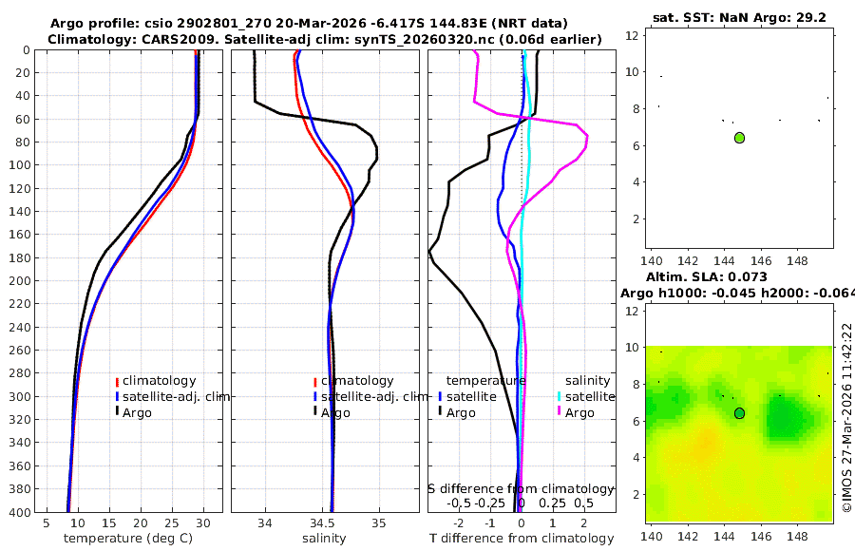
Task: Click blue satellite-adj. clim legend swatch in temperature panel
Action: tap(117, 396)
